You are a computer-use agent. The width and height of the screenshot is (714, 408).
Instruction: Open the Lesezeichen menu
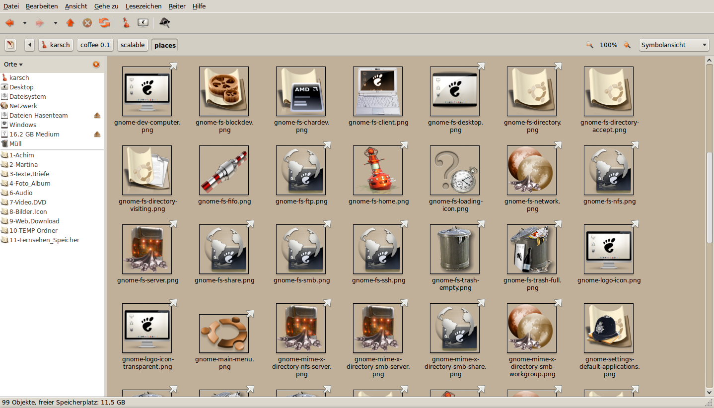click(x=143, y=6)
